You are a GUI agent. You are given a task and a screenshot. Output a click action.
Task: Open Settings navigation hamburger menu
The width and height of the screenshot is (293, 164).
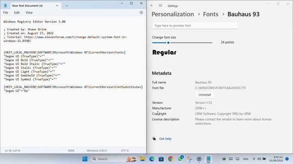point(161,5)
